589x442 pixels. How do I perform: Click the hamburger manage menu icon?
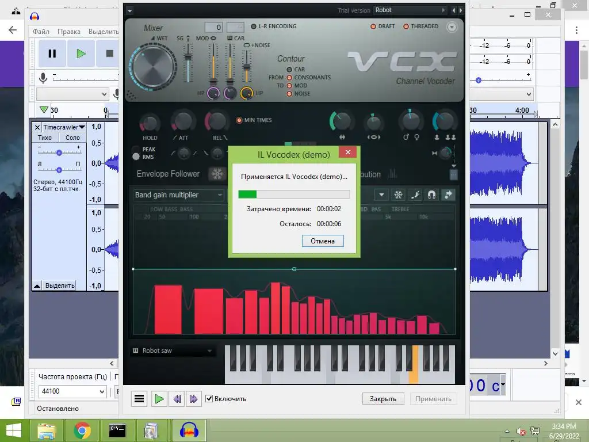tap(139, 398)
